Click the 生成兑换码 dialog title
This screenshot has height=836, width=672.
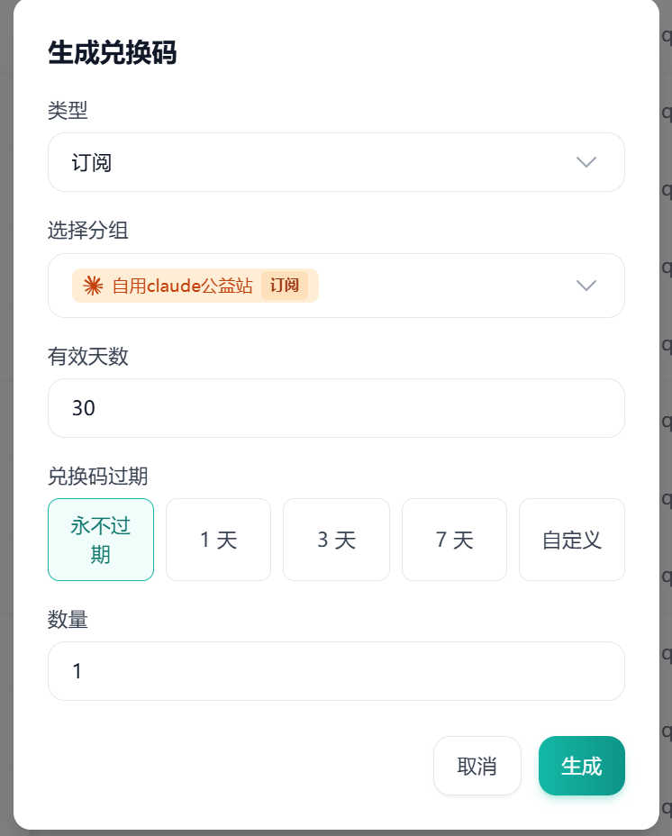[113, 52]
